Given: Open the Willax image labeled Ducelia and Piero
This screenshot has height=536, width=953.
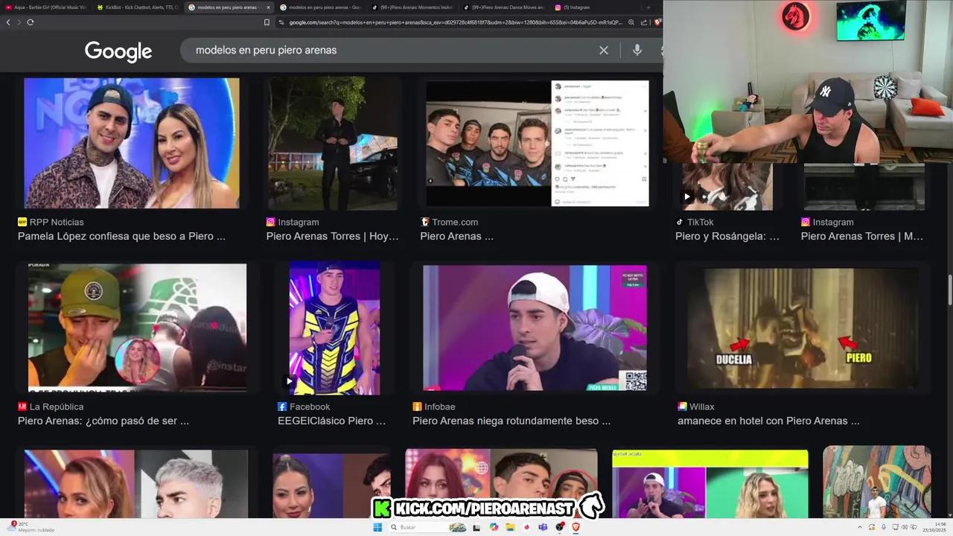Looking at the screenshot, I should (803, 328).
